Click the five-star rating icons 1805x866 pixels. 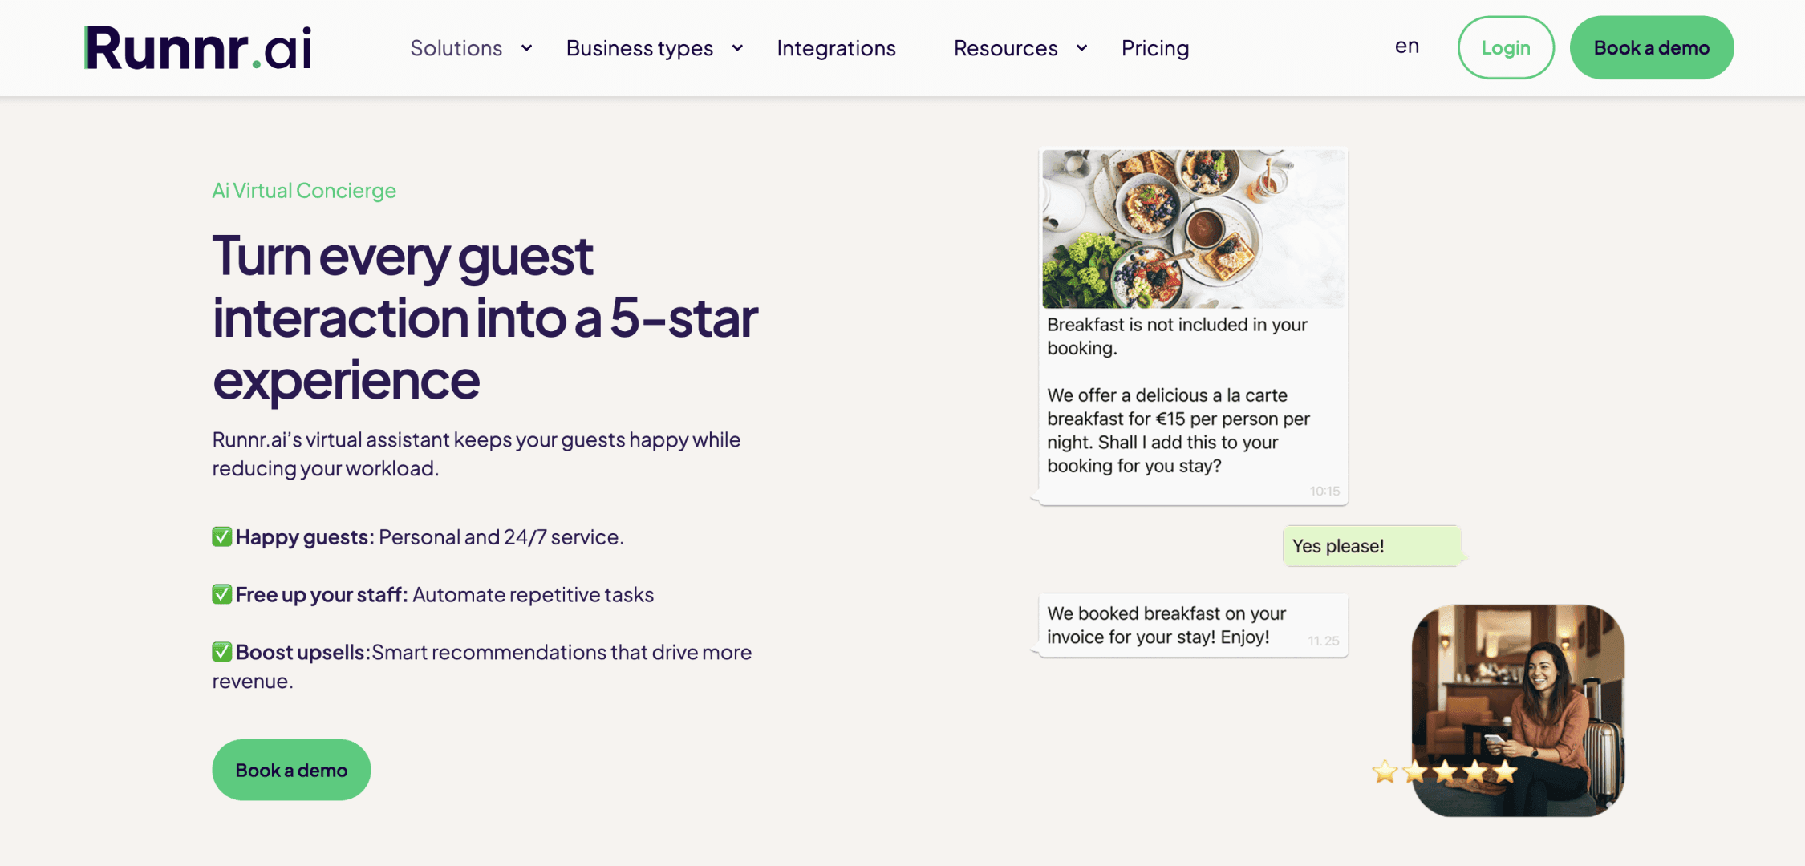pos(1444,771)
